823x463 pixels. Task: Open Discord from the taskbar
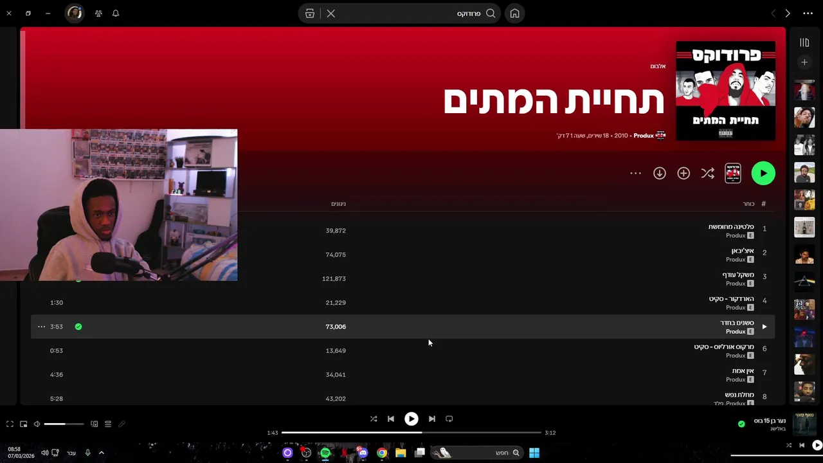[363, 453]
